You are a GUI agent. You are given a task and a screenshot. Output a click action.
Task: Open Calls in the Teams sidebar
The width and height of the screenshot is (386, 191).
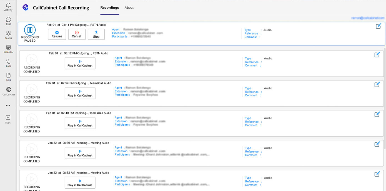(x=8, y=63)
